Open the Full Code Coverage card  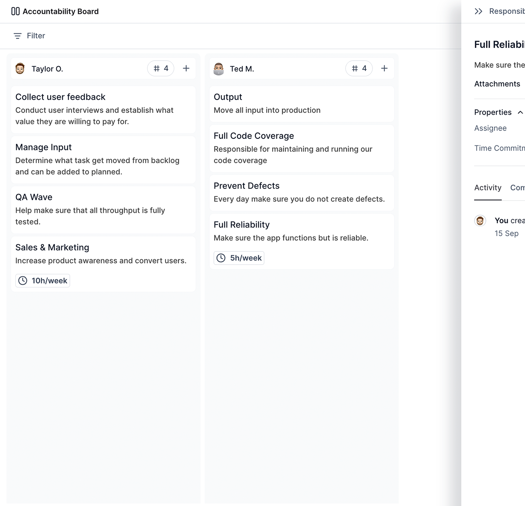coord(302,148)
